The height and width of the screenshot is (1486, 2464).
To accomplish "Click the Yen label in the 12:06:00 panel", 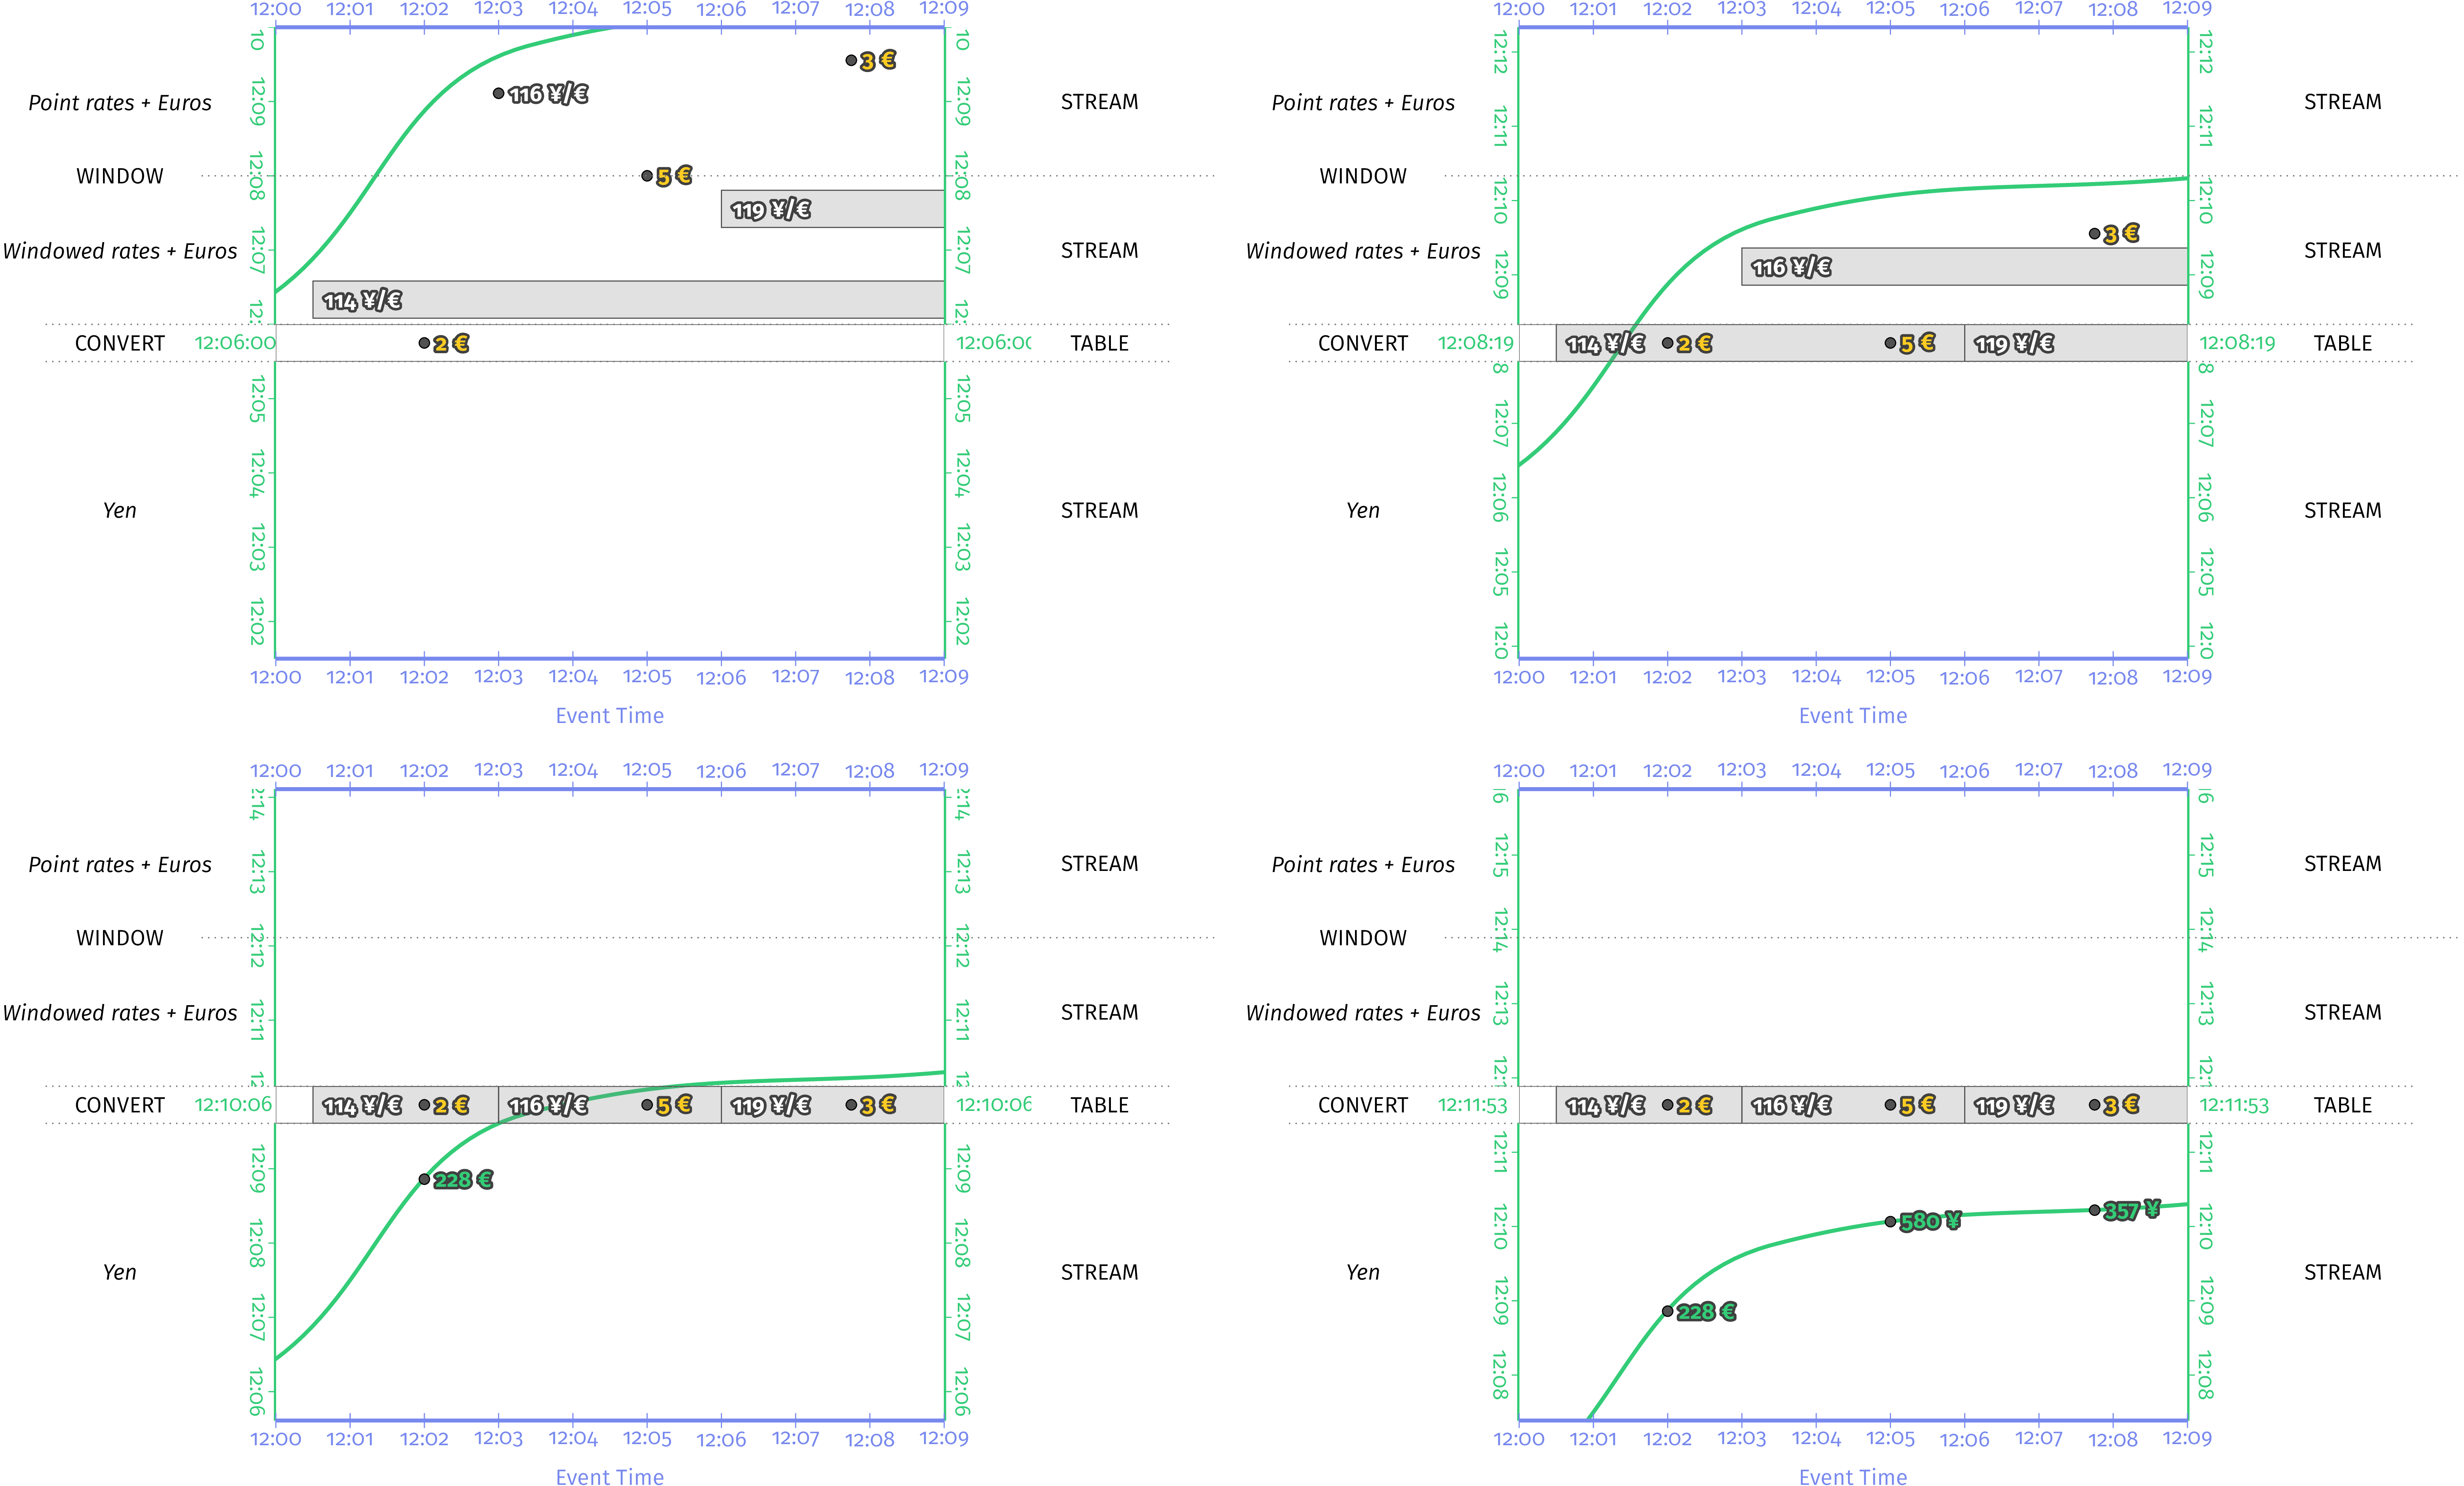I will pos(120,510).
